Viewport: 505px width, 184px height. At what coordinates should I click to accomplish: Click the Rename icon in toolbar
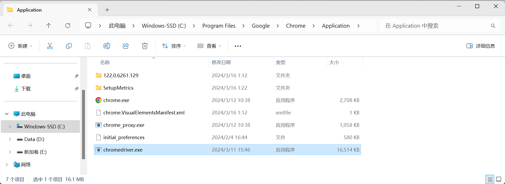(x=107, y=46)
